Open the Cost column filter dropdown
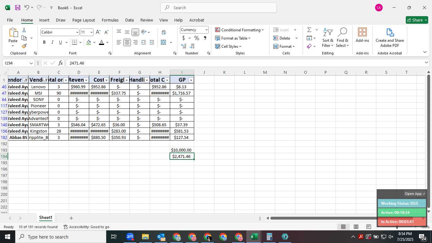The width and height of the screenshot is (432, 243). (106, 80)
